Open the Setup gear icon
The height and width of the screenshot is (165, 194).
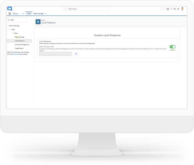pos(175,9)
